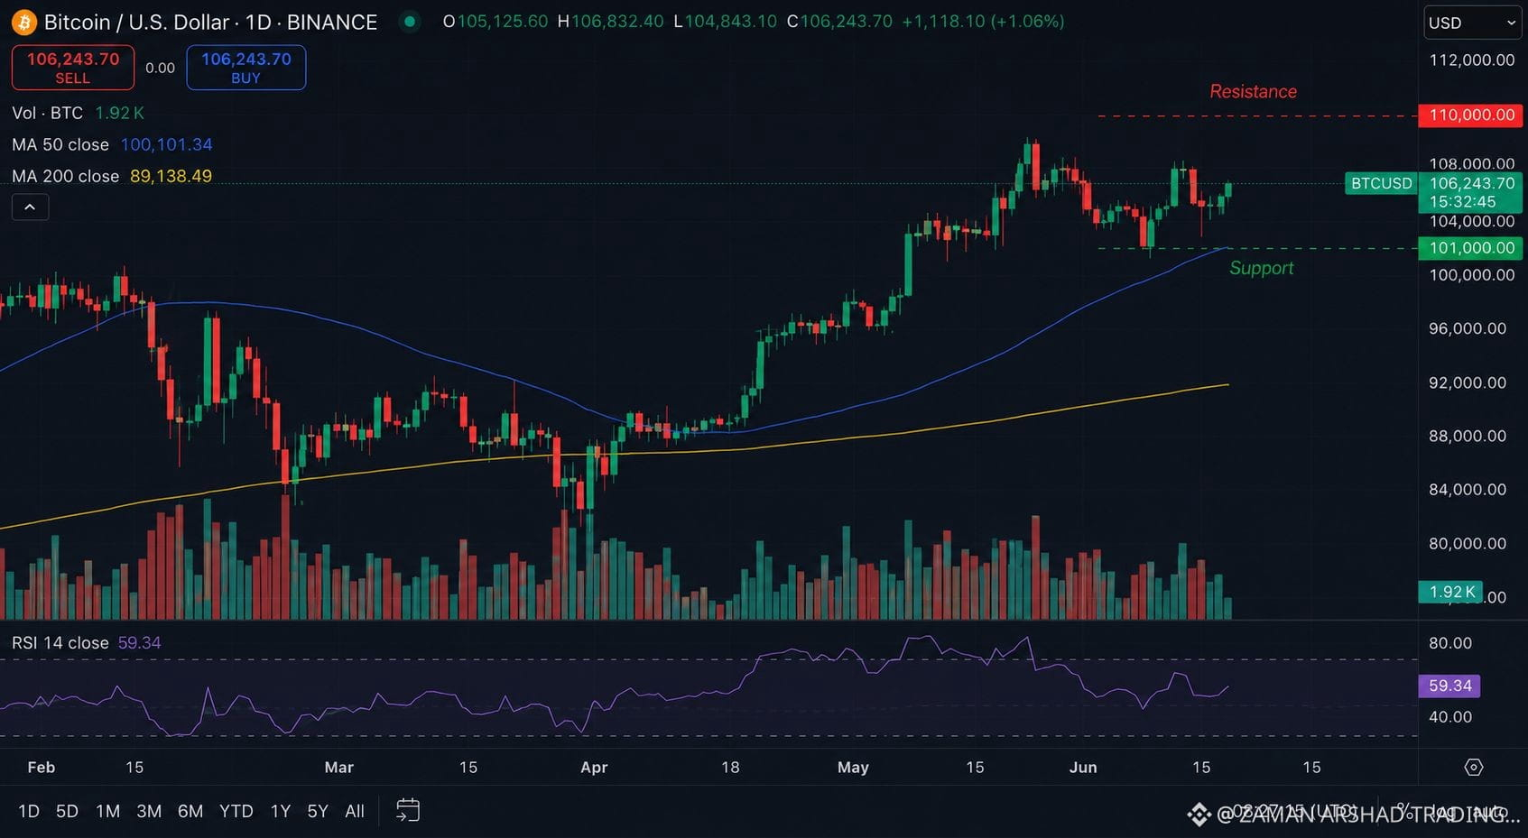Click the 80,000.00 price axis label
This screenshot has width=1528, height=838.
(1467, 543)
